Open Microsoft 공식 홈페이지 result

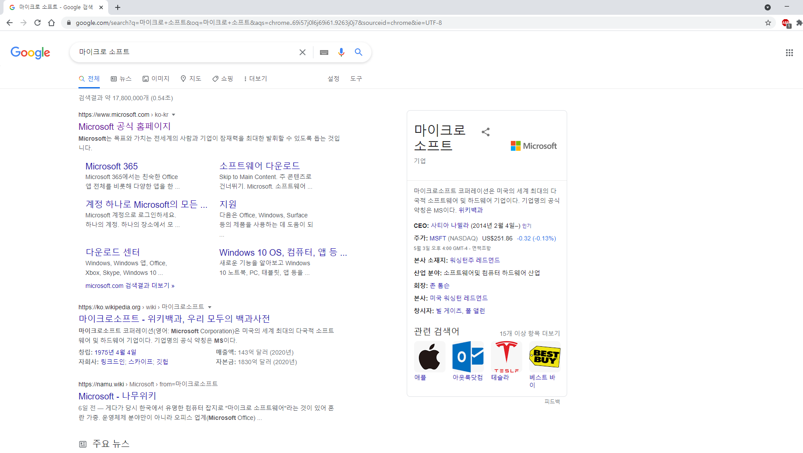coord(125,126)
